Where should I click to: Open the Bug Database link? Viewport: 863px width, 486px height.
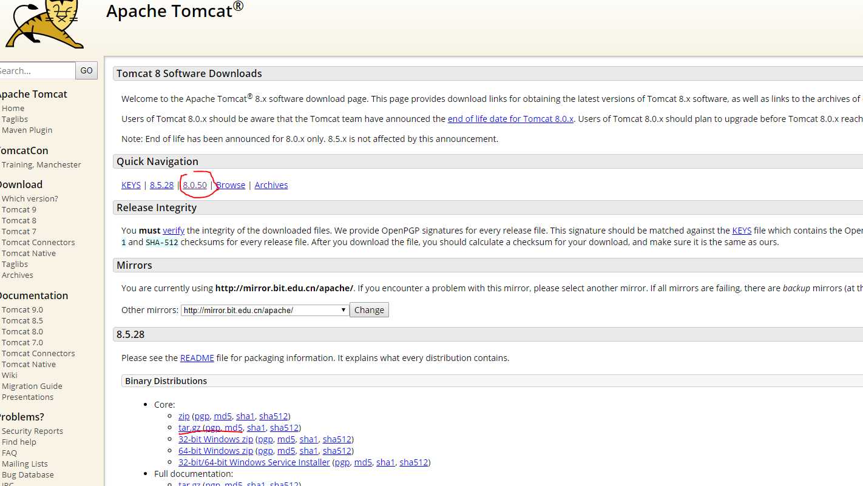coord(28,474)
